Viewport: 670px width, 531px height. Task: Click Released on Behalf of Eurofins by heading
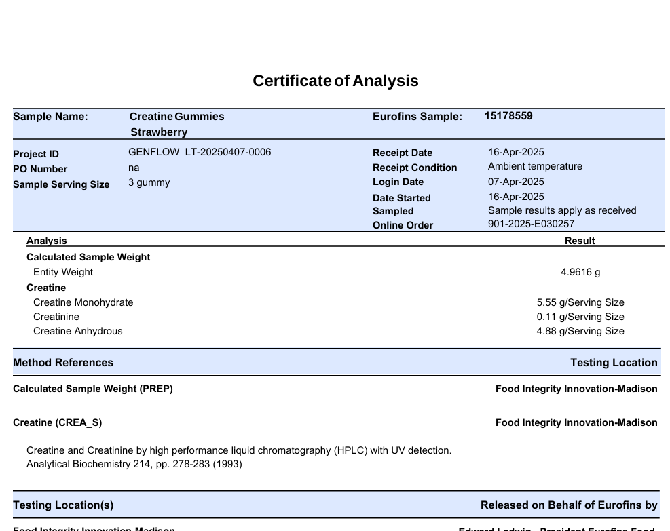tap(569, 505)
